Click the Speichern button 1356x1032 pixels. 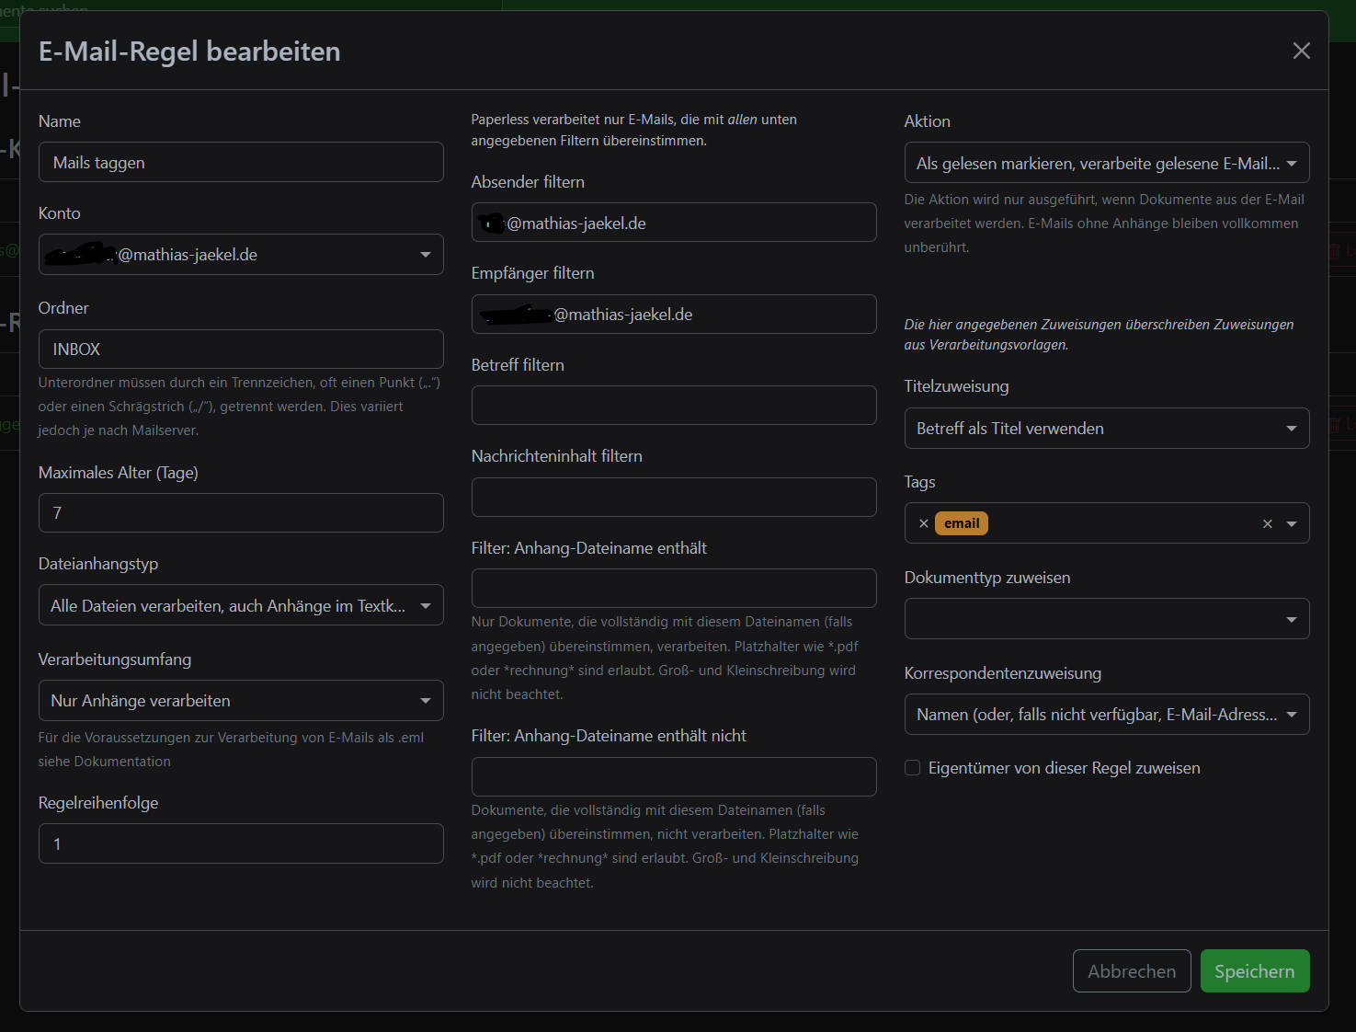tap(1254, 971)
